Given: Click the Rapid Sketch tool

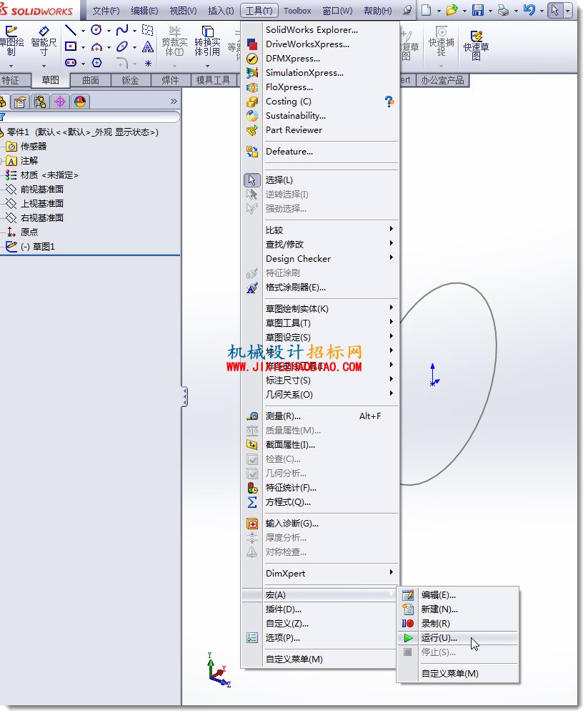Looking at the screenshot, I should [476, 46].
